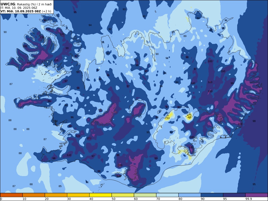Click the title text "Rakastig (%) í 2 m hæð"
Image resolution: width=268 pixels, height=201 pixels.
point(34,5)
